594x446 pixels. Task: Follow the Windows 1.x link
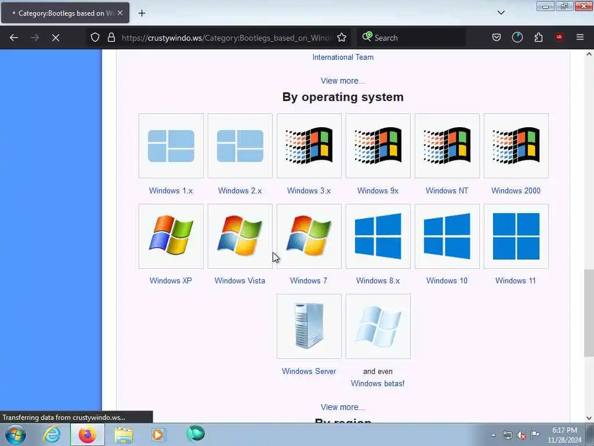(x=171, y=190)
